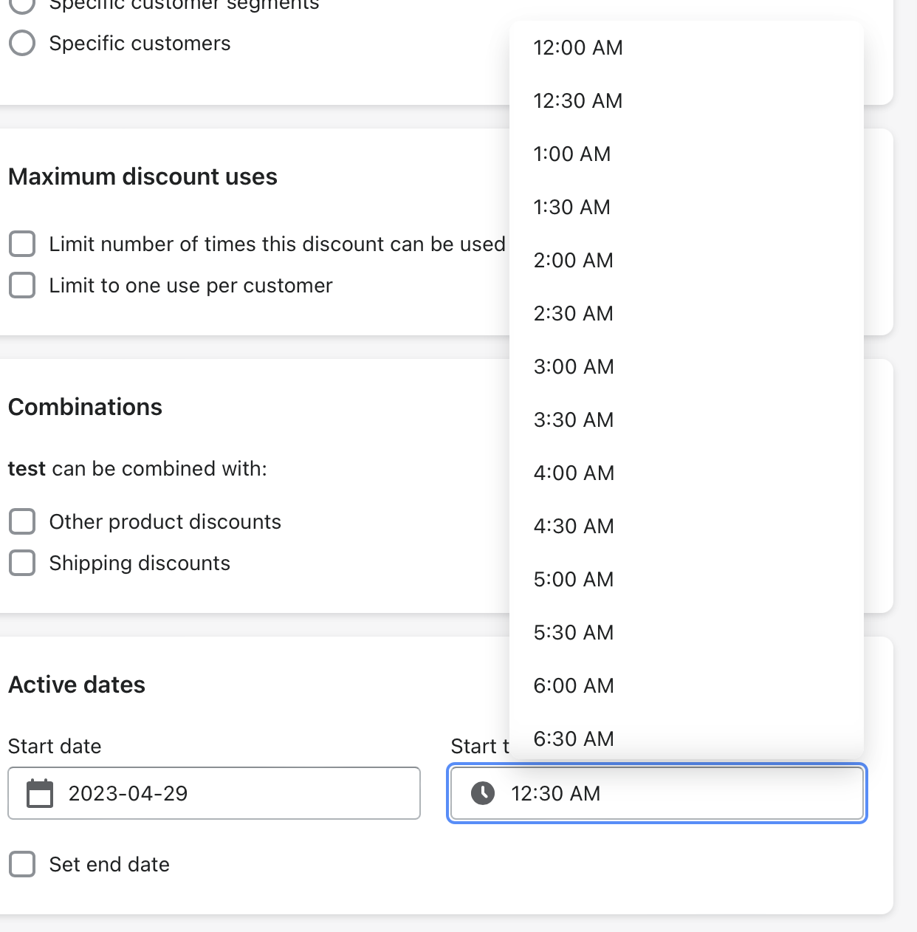Click the clock icon in Start time
Screen dimensions: 917x932
483,794
